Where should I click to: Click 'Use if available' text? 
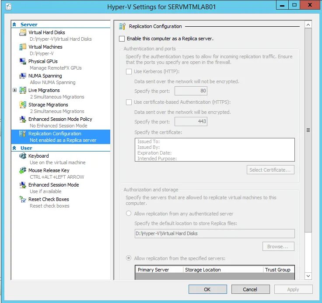click(45, 191)
